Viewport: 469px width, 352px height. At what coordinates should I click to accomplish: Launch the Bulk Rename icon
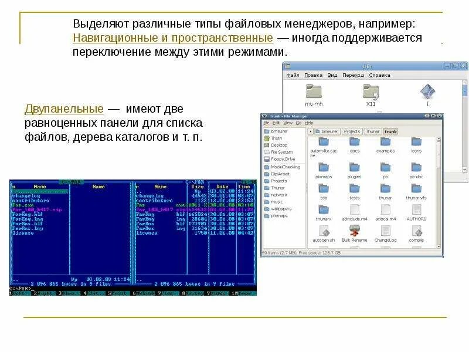click(x=355, y=231)
